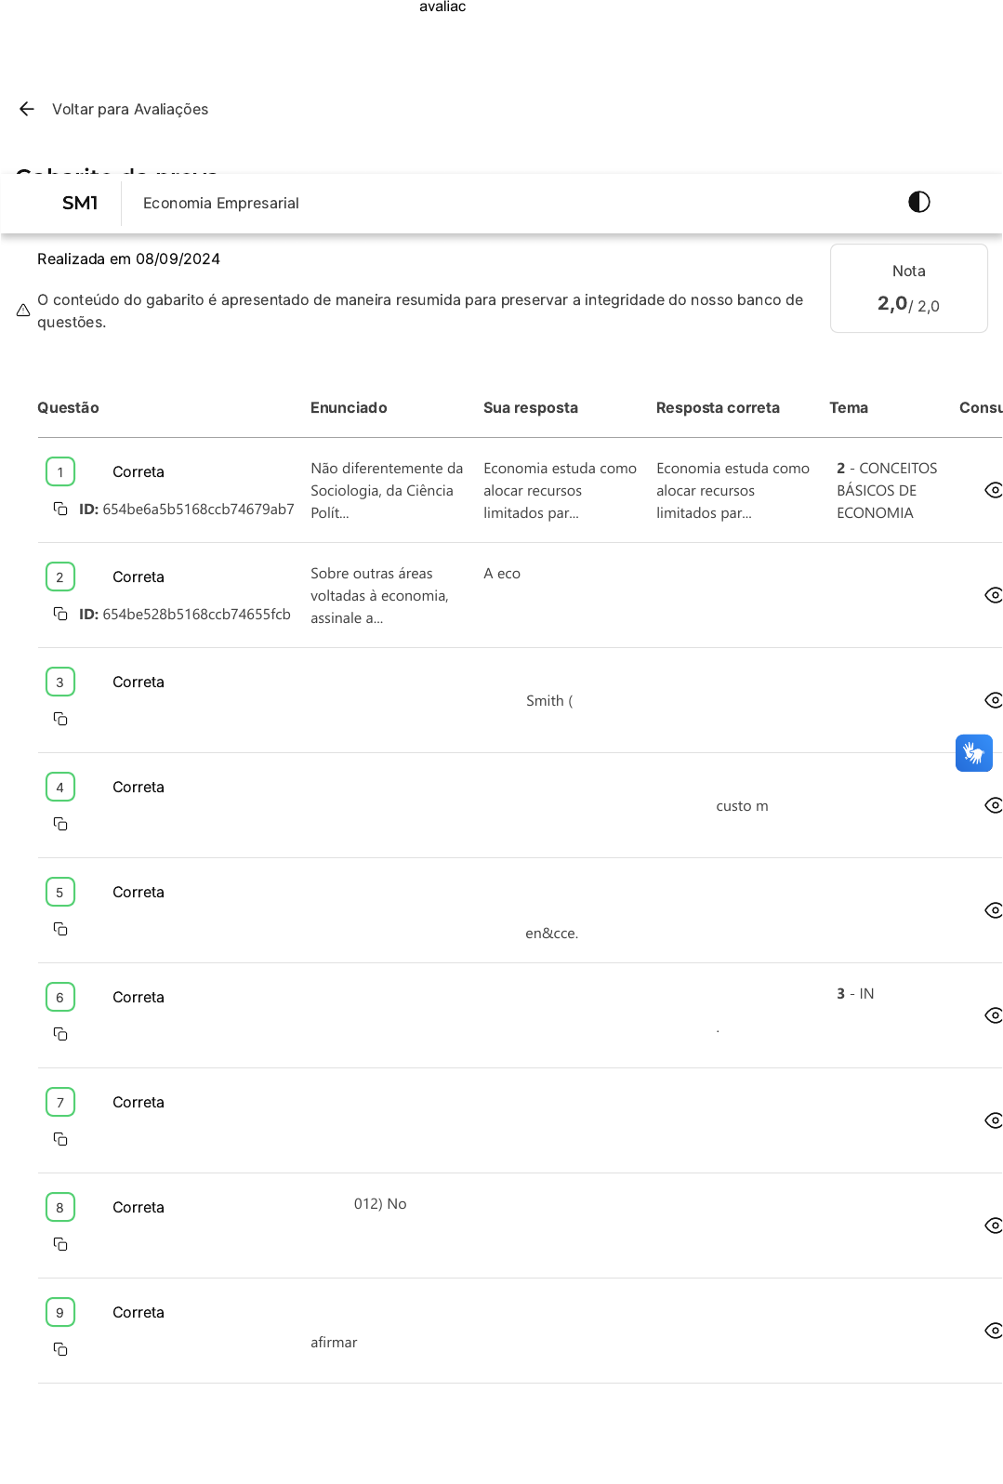Image resolution: width=1003 pixels, height=1484 pixels.
Task: Click the Nota score card
Action: (x=908, y=288)
